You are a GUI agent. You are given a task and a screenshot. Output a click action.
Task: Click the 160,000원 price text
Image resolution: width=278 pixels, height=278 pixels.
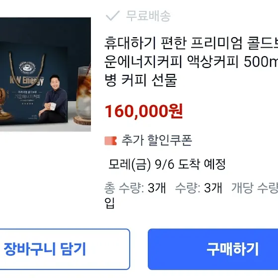(x=144, y=111)
